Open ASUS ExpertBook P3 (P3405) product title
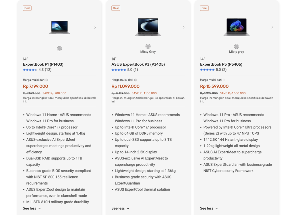This screenshot has height=215, width=294. coord(138,64)
